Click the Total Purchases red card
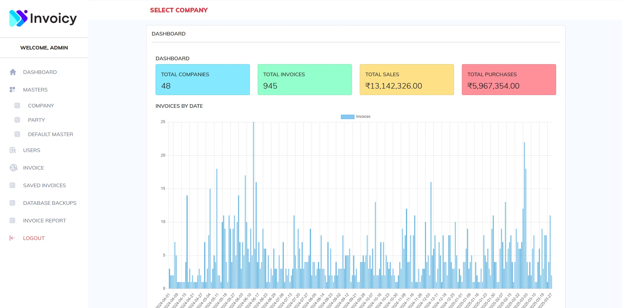This screenshot has height=308, width=622. pos(509,80)
